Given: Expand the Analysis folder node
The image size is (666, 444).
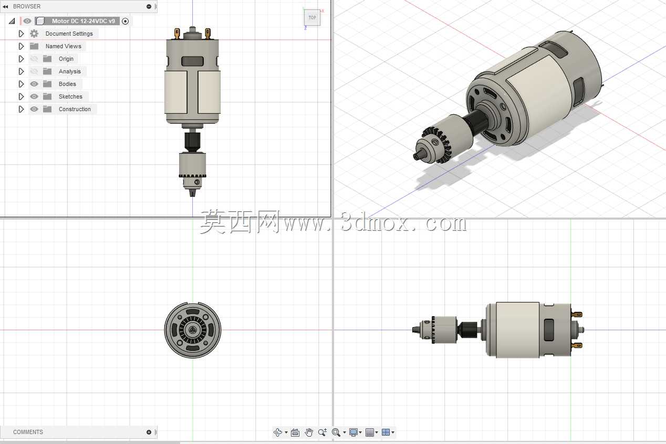Looking at the screenshot, I should [21, 71].
